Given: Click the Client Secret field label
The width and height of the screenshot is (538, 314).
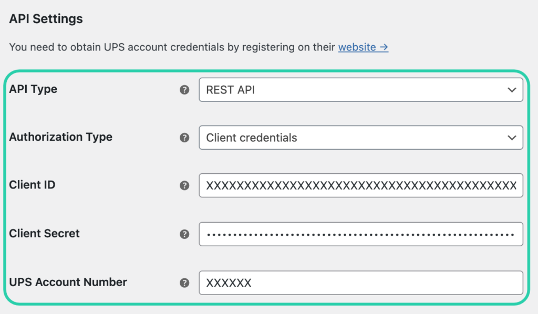Looking at the screenshot, I should click(x=44, y=234).
